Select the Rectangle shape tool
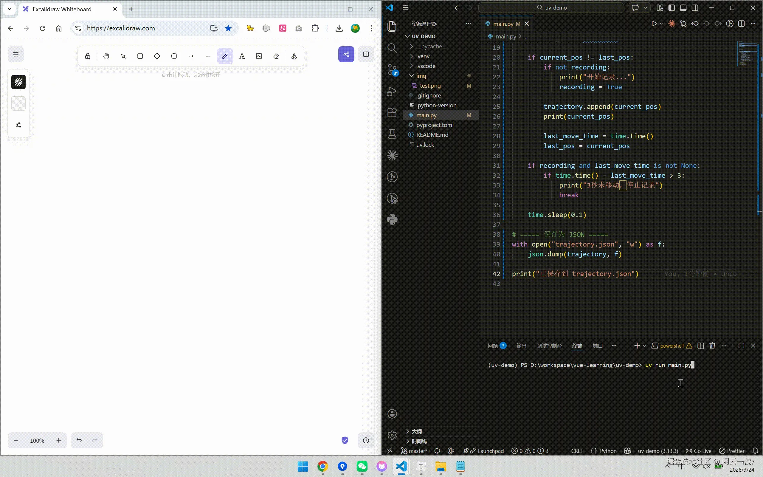 point(140,56)
